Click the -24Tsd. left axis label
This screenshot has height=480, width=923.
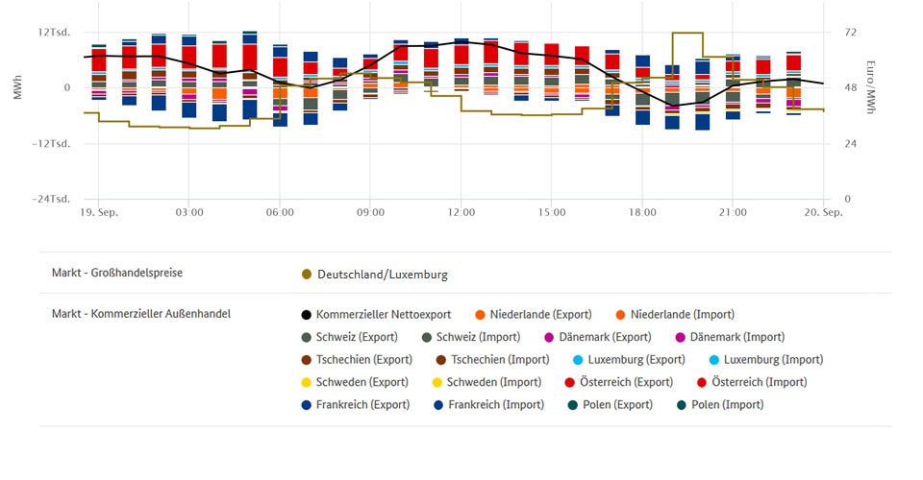click(51, 199)
